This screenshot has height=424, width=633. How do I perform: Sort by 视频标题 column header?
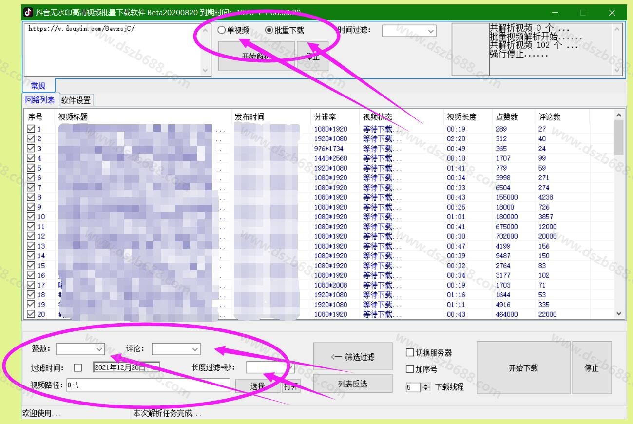pyautogui.click(x=143, y=117)
